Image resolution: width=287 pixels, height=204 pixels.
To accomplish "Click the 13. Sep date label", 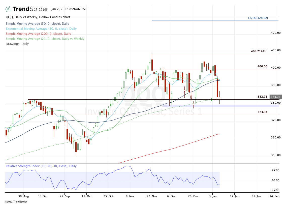I will coord(43,196).
